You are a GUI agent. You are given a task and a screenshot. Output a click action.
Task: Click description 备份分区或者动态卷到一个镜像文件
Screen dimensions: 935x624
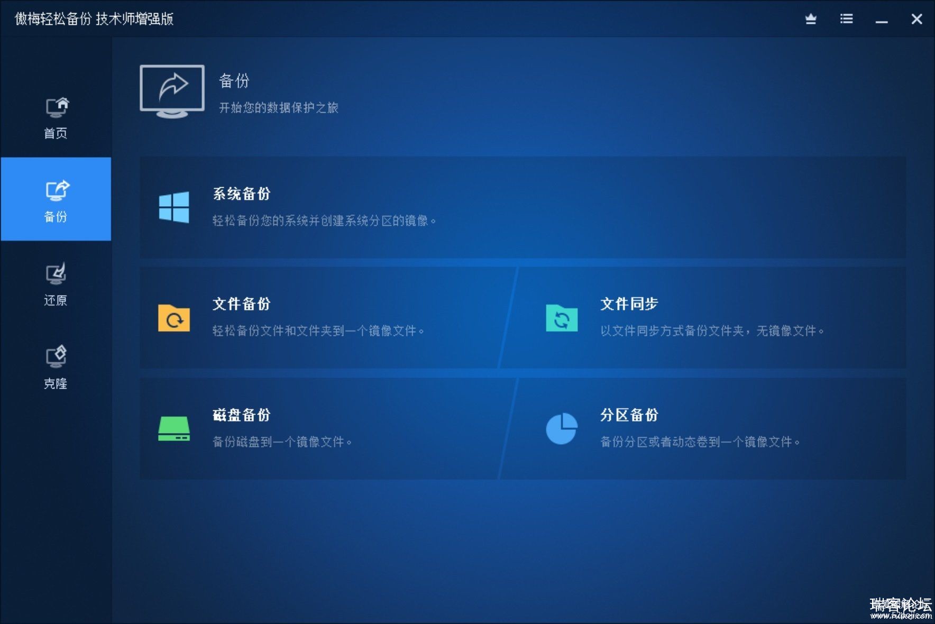[700, 442]
